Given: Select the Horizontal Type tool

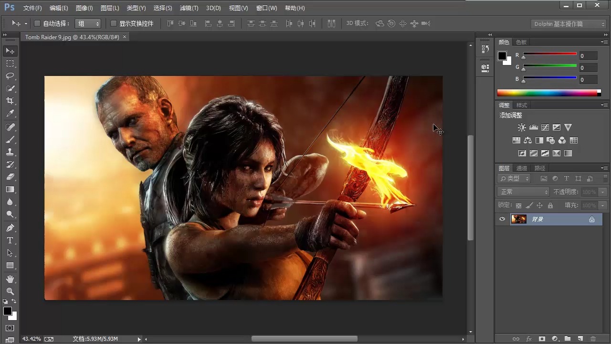Looking at the screenshot, I should (x=10, y=240).
